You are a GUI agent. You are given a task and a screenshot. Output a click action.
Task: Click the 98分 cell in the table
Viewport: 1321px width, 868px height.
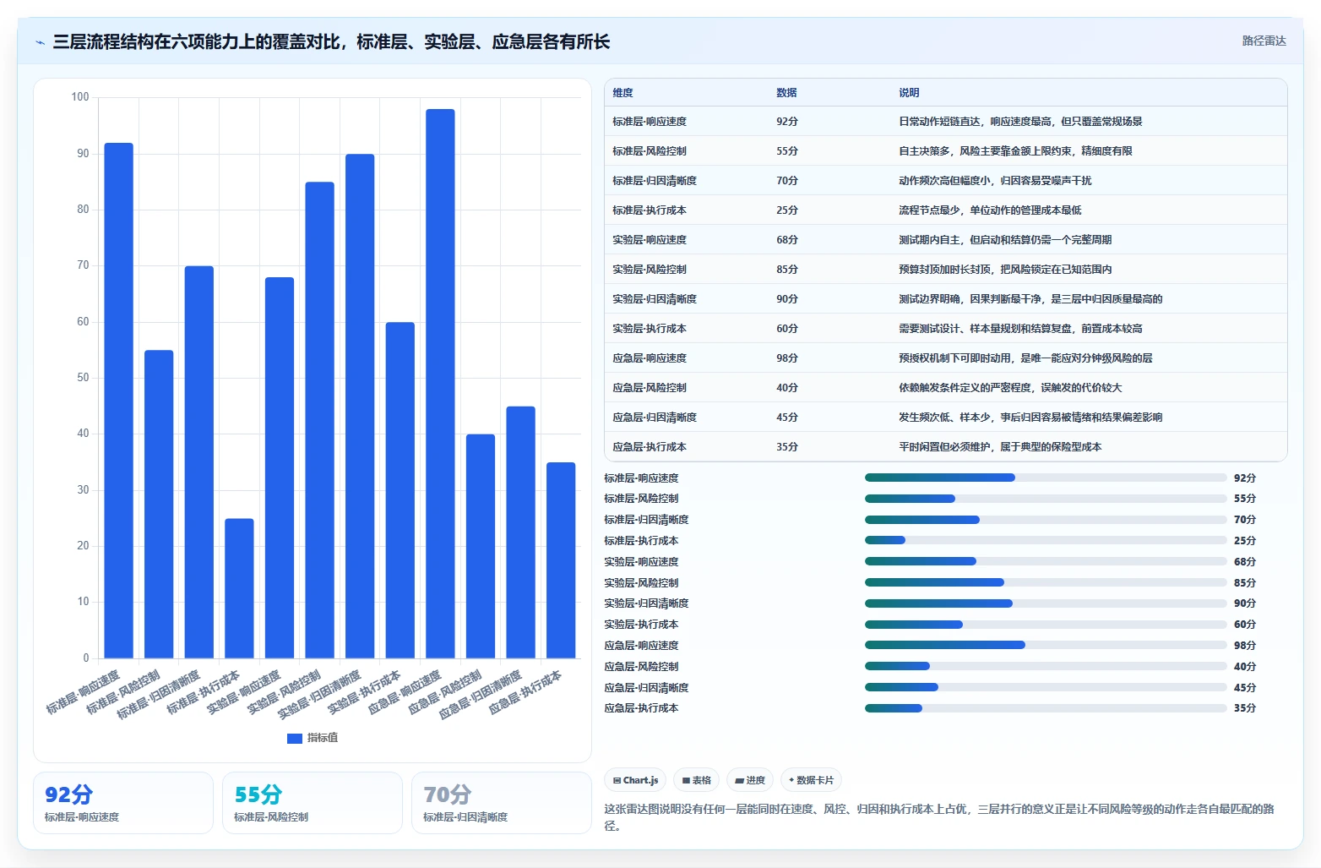pyautogui.click(x=787, y=358)
